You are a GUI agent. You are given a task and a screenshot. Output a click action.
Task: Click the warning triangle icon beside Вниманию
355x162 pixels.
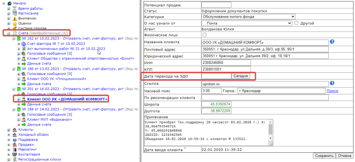[x=15, y=19]
